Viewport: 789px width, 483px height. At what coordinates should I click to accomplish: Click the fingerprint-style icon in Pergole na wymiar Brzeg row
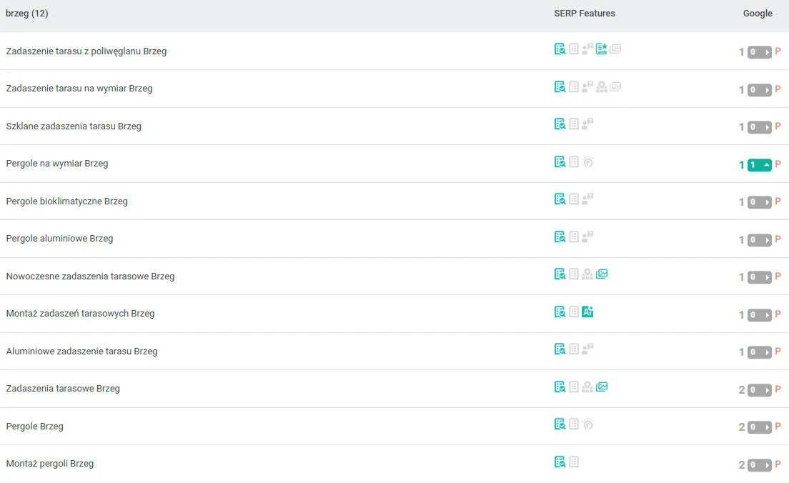[587, 162]
